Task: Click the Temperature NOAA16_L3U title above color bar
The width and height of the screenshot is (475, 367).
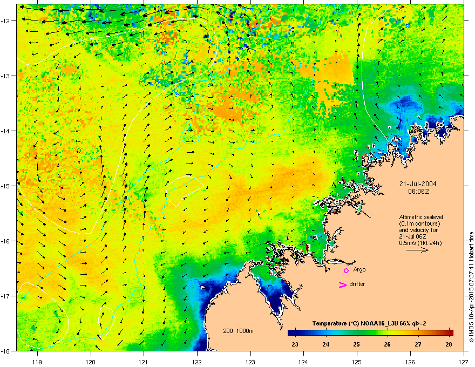Action: (x=369, y=323)
